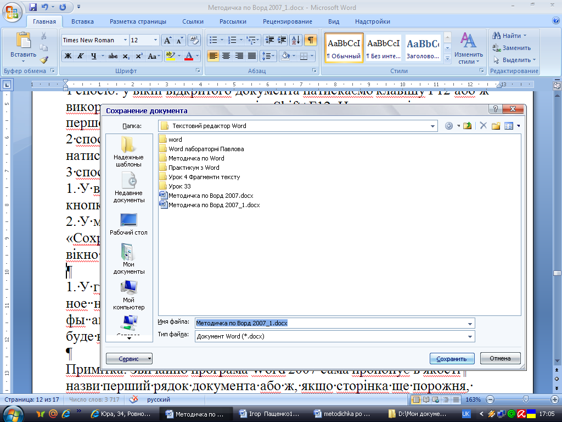
Task: Expand the Выделить dropdown
Action: click(534, 60)
